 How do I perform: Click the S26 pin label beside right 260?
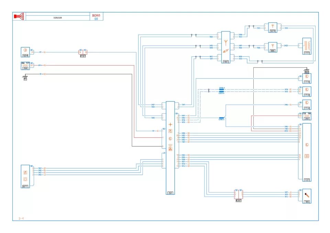300,116
